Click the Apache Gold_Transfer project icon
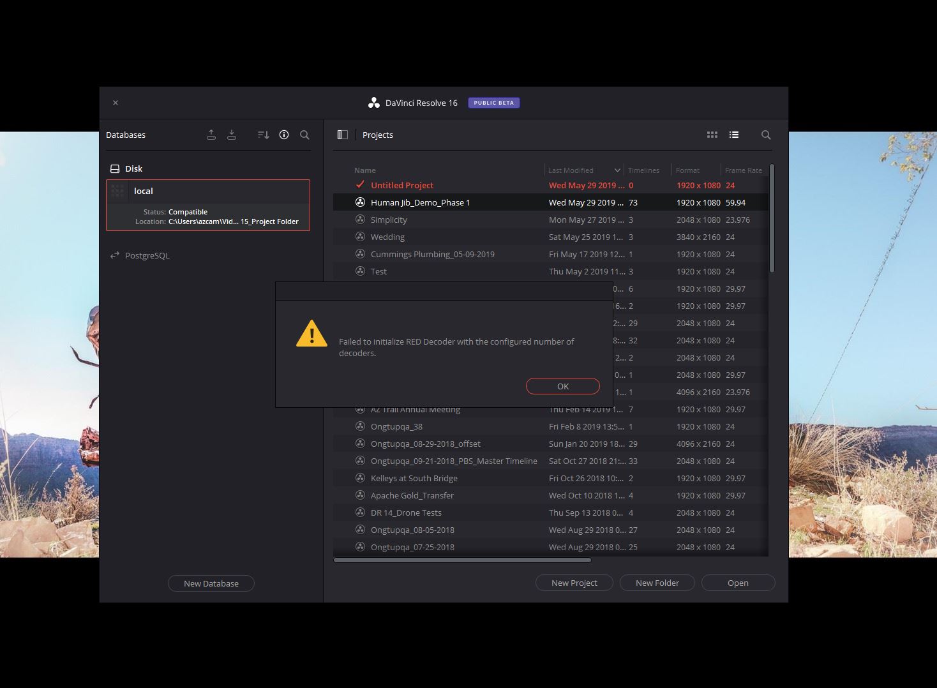The height and width of the screenshot is (688, 937). 360,495
